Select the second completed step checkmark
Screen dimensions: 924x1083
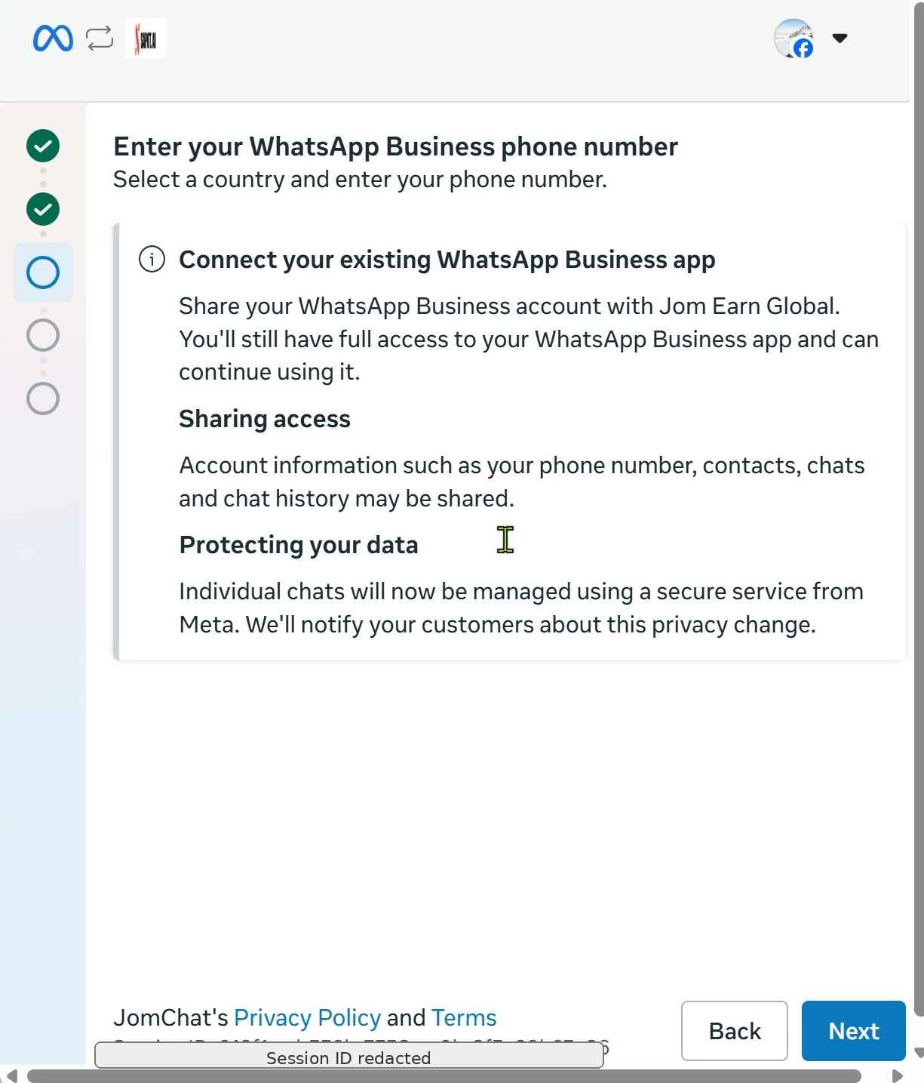pyautogui.click(x=43, y=209)
